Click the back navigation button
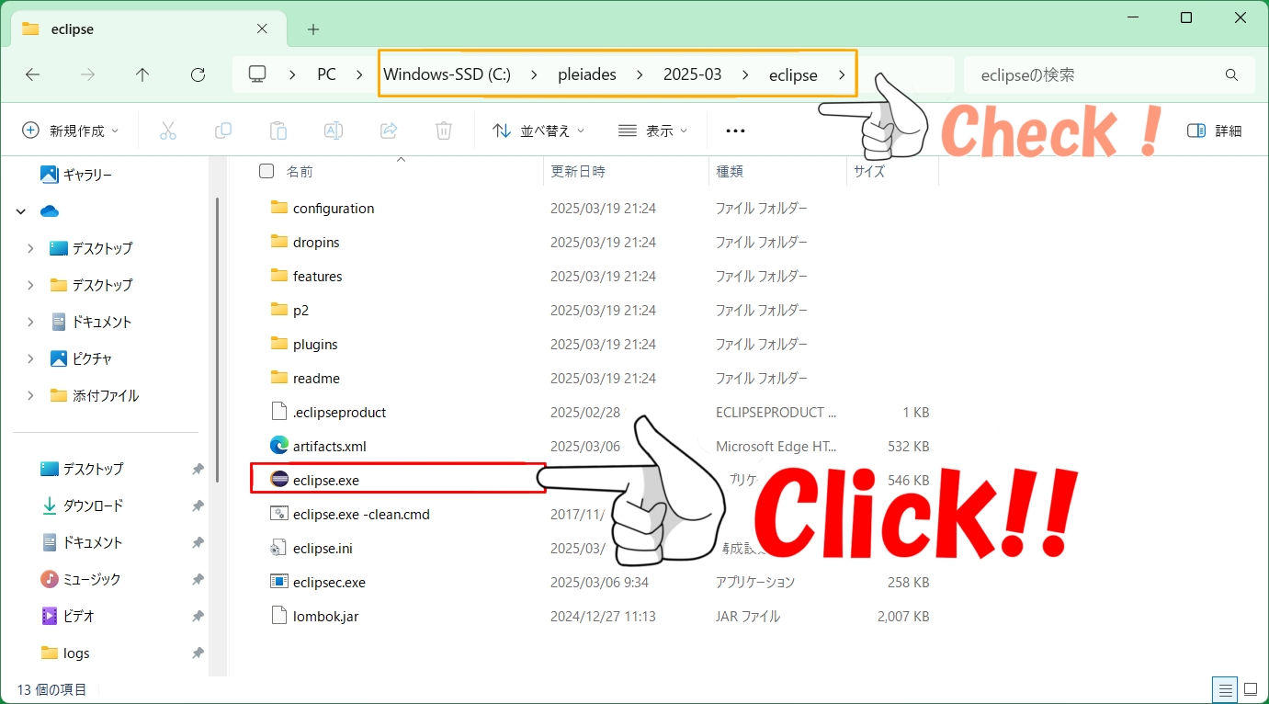Image resolution: width=1269 pixels, height=704 pixels. pos(34,74)
